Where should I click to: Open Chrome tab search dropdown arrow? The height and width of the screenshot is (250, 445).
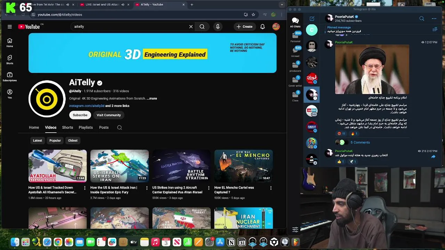pos(282,5)
